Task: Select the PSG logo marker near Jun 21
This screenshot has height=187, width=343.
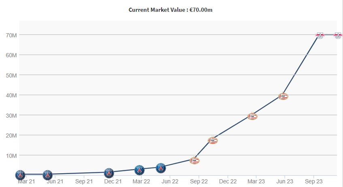Action: [47, 175]
